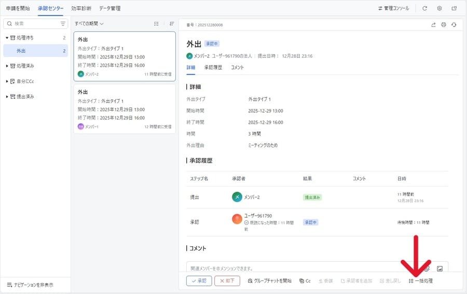Open the settings gear icon
The image size is (467, 294).
point(439,8)
